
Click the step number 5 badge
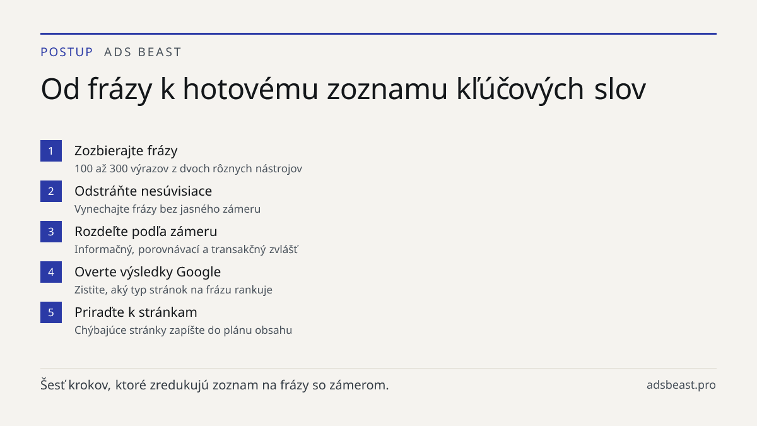tap(51, 312)
